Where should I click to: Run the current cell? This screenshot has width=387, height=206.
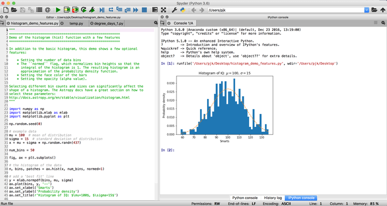click(x=67, y=10)
